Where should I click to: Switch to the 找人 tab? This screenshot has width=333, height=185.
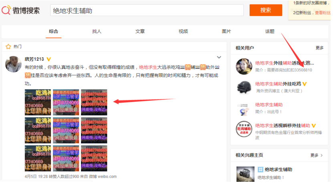[97, 31]
